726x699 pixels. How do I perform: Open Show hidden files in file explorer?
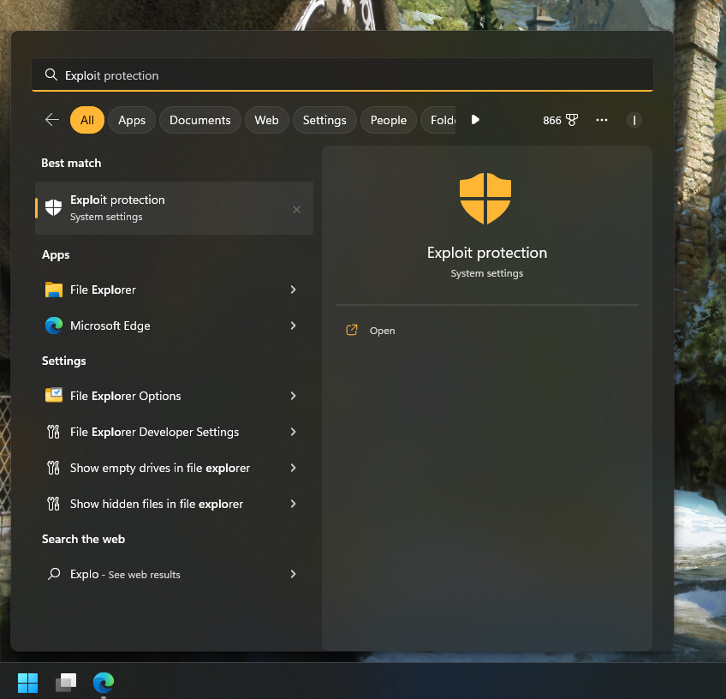[157, 504]
